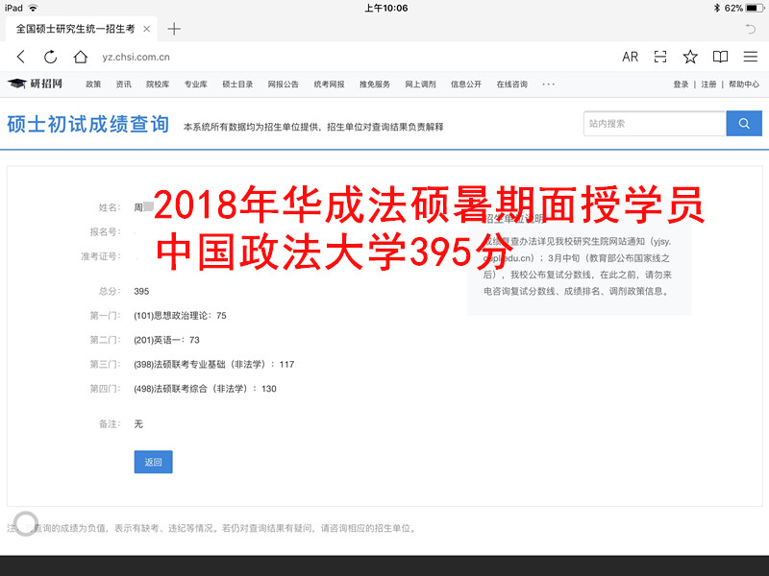Close the 全国硕士研究生统一招生考 tab
Image resolution: width=769 pixels, height=576 pixels.
pos(146,29)
